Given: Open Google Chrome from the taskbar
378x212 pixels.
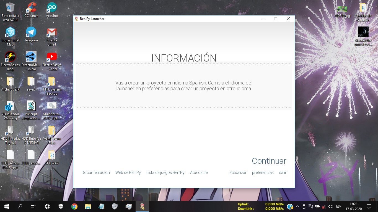Looking at the screenshot, I should [74, 206].
